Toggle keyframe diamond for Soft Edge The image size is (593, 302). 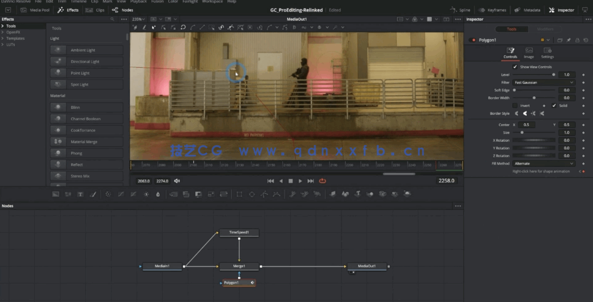[584, 90]
